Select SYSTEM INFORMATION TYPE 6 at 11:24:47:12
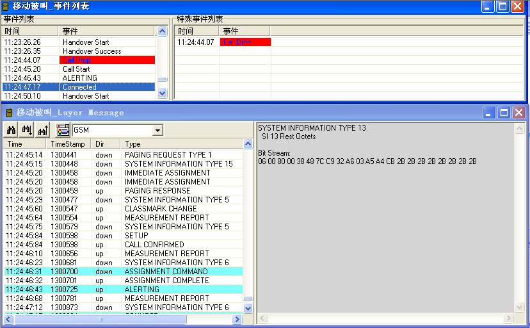Image resolution: width=530 pixels, height=328 pixels. coord(124,307)
